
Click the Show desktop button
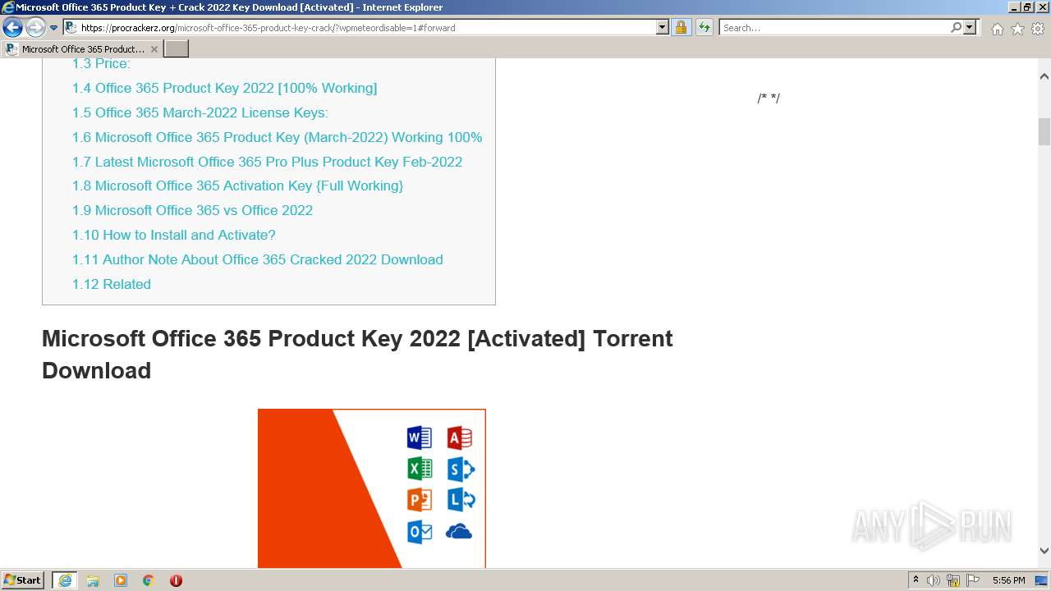point(1043,580)
